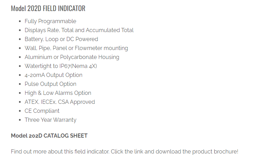Open the Model 202D CATALOG SHEET heading
The width and height of the screenshot is (259, 159).
[x=49, y=136]
